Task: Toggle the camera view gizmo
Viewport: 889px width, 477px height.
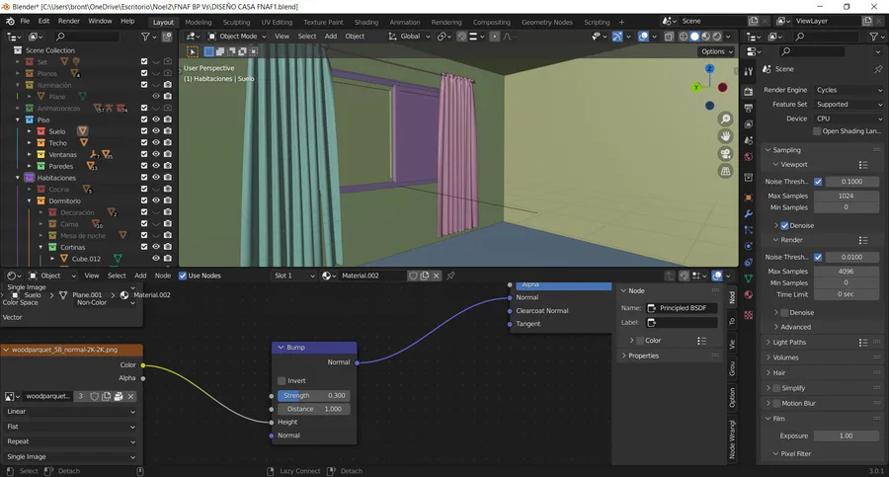Action: [726, 153]
